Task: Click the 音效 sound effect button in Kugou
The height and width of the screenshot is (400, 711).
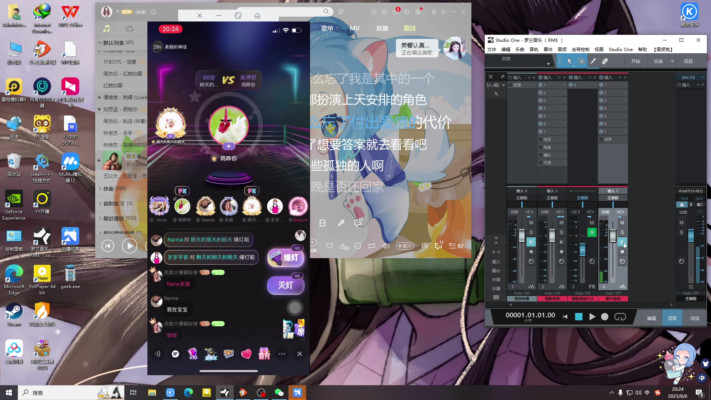Action: (405, 246)
